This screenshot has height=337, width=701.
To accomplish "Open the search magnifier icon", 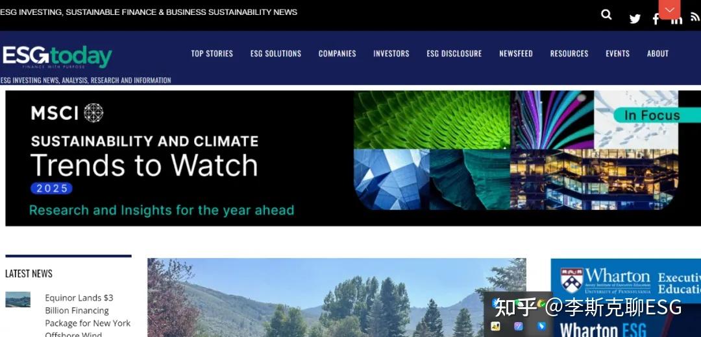I will pos(606,15).
